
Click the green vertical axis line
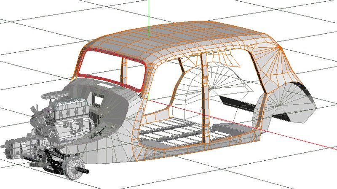[149, 12]
